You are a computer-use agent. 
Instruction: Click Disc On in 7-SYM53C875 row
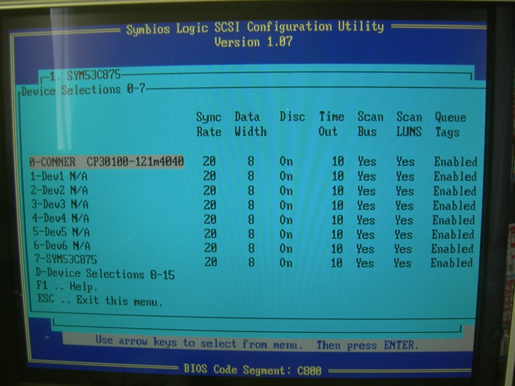coord(286,262)
